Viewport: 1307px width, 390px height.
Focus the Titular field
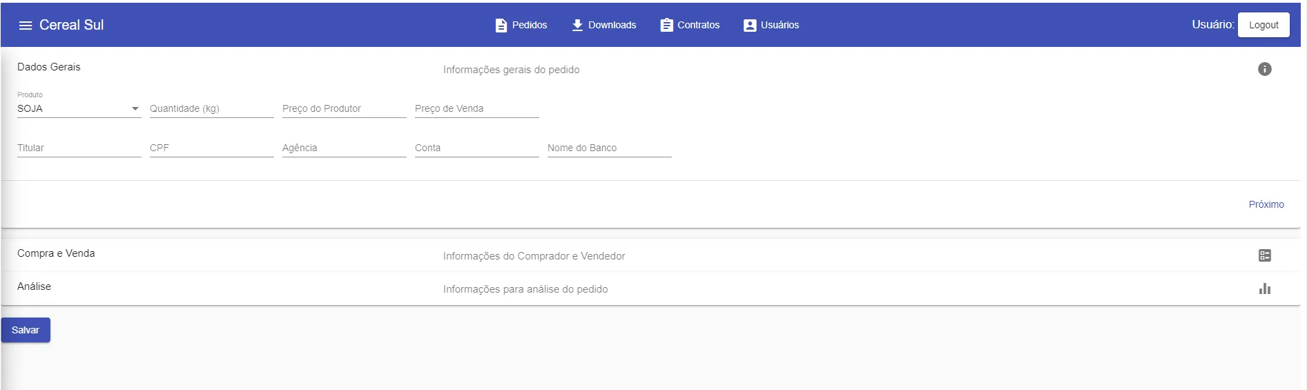(x=79, y=148)
